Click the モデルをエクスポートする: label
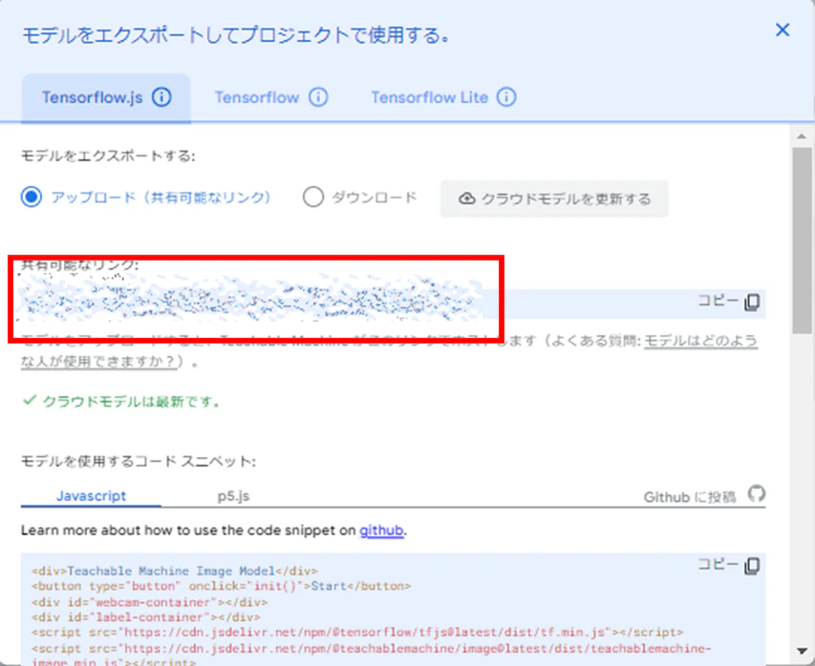This screenshot has width=815, height=666. click(108, 156)
